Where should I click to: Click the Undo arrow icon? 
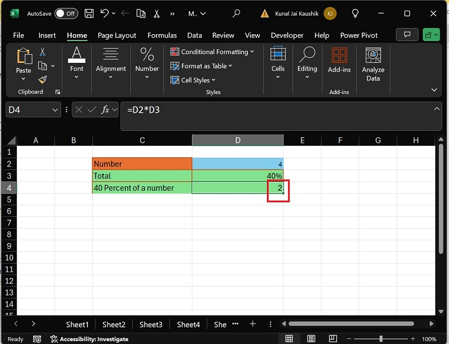click(105, 13)
